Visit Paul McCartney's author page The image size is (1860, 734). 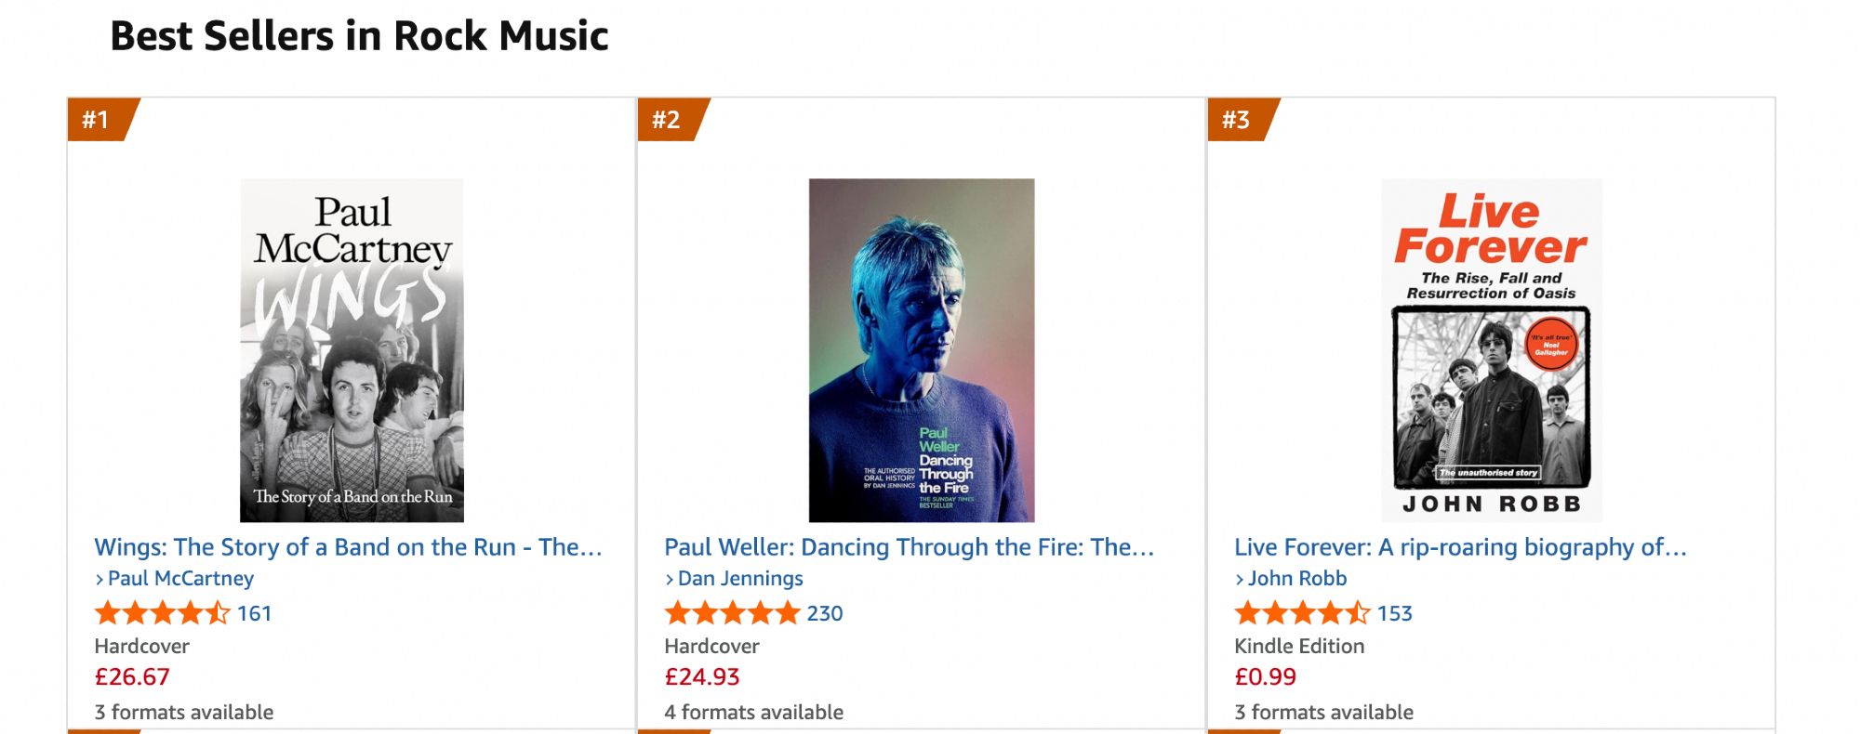[x=180, y=579]
